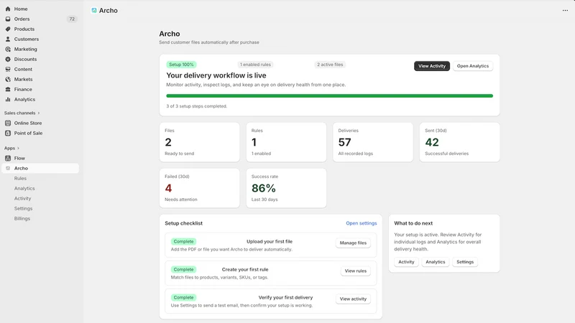Click the Sent (30d) stat card
Viewport: 575px width, 323px height.
[459, 142]
